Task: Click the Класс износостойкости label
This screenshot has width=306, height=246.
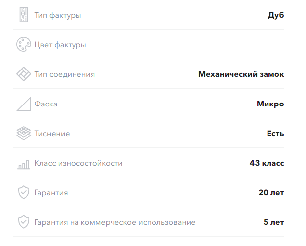Action: point(78,163)
